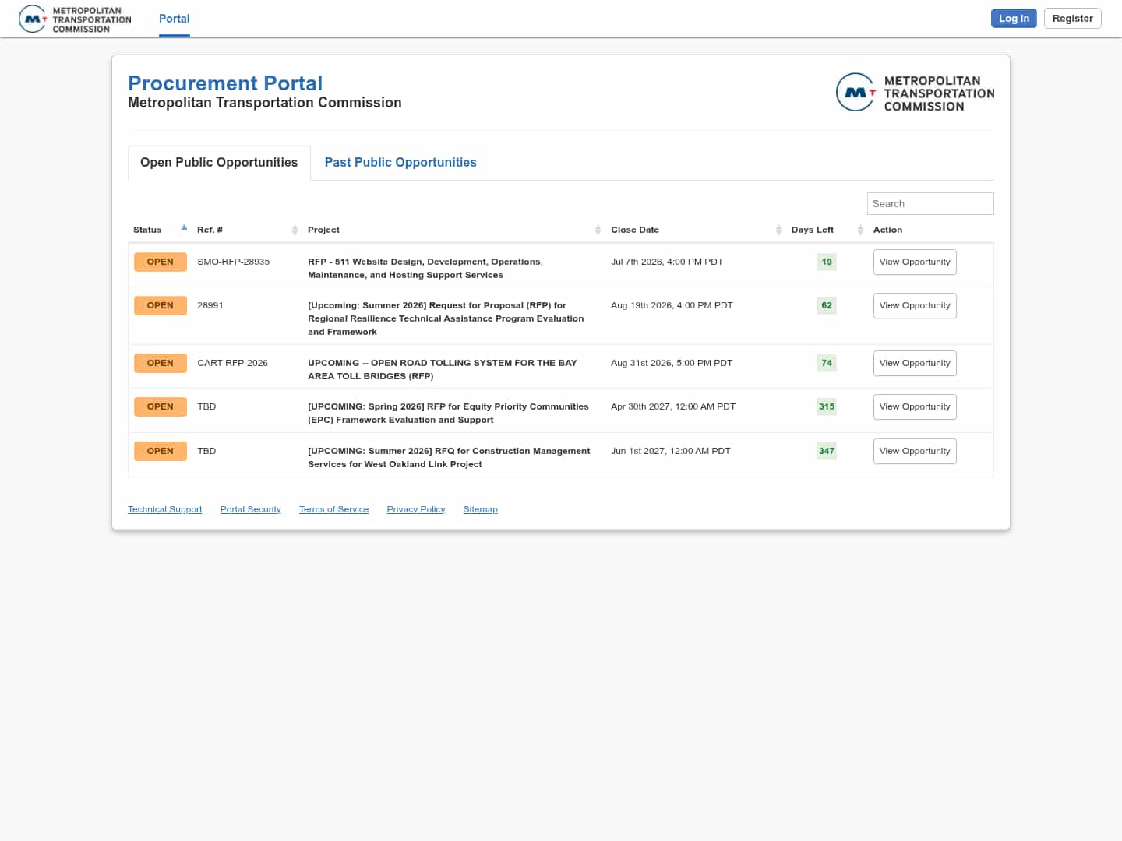
Task: Click the Register button
Action: coord(1072,18)
